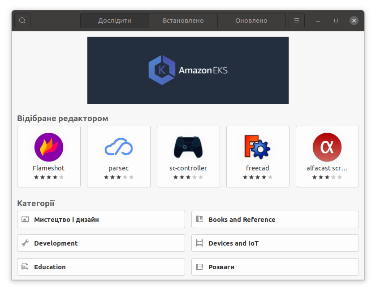Click the Development wrench icon

[x=26, y=243]
